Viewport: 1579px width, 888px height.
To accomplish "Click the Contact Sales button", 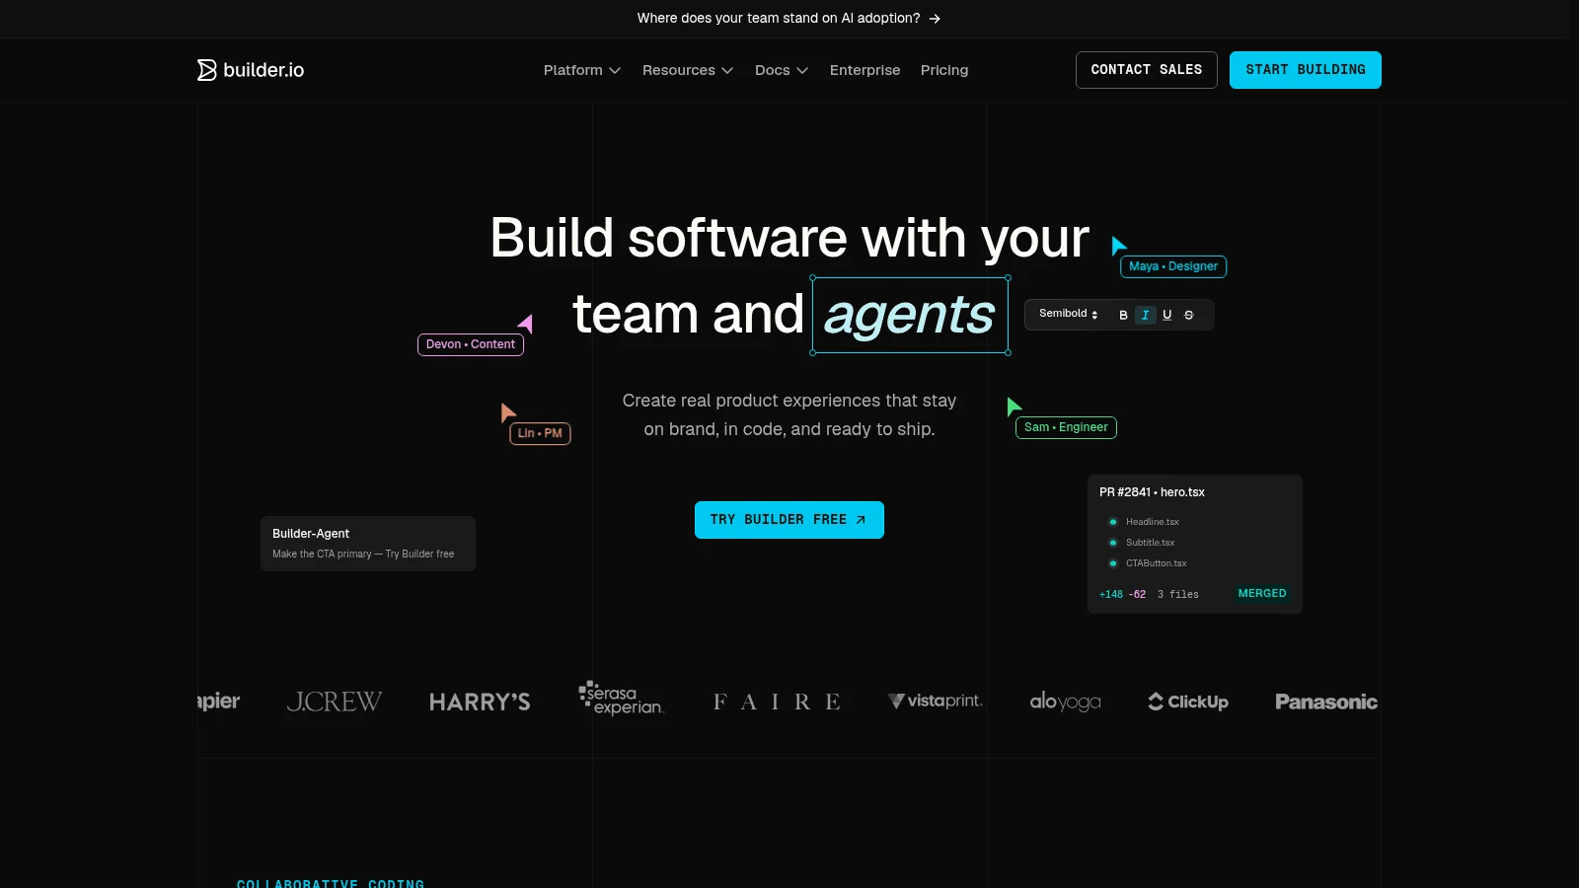I will click(1147, 70).
